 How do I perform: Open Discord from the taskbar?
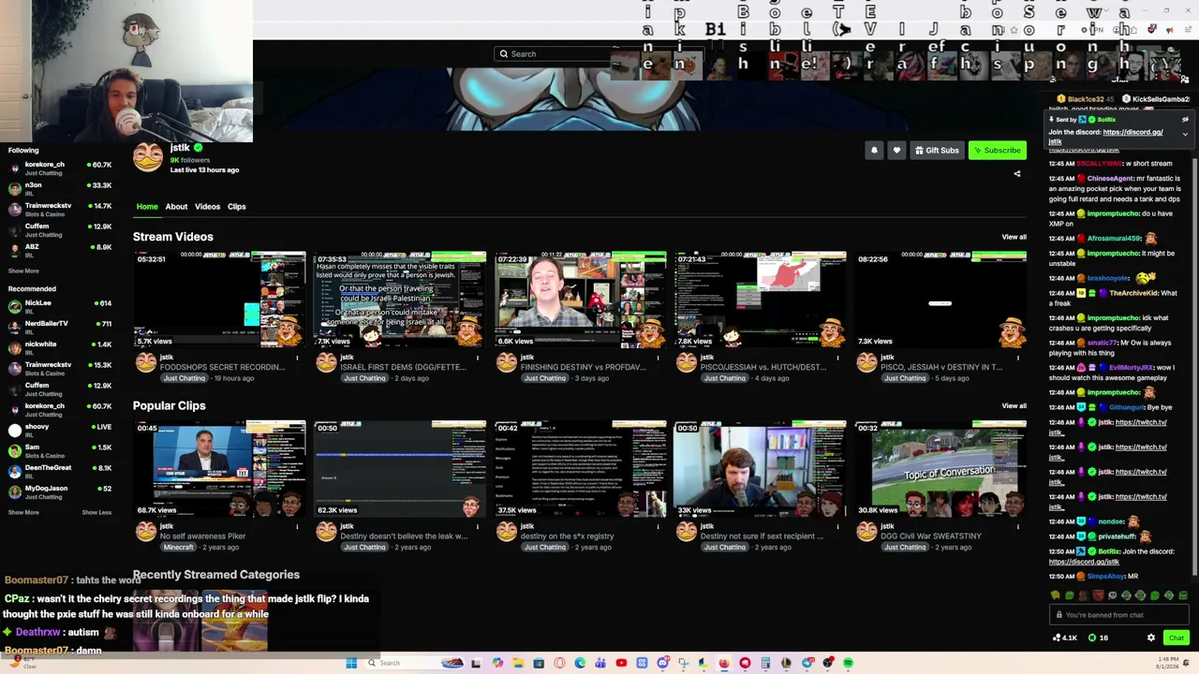click(x=662, y=663)
